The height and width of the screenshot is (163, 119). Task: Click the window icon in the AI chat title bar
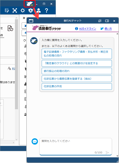31,21
